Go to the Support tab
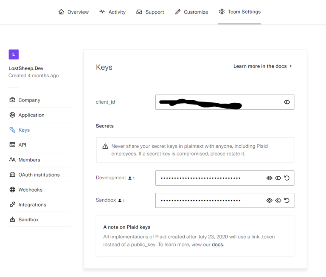Viewport: 326px width, 277px height. (x=150, y=12)
